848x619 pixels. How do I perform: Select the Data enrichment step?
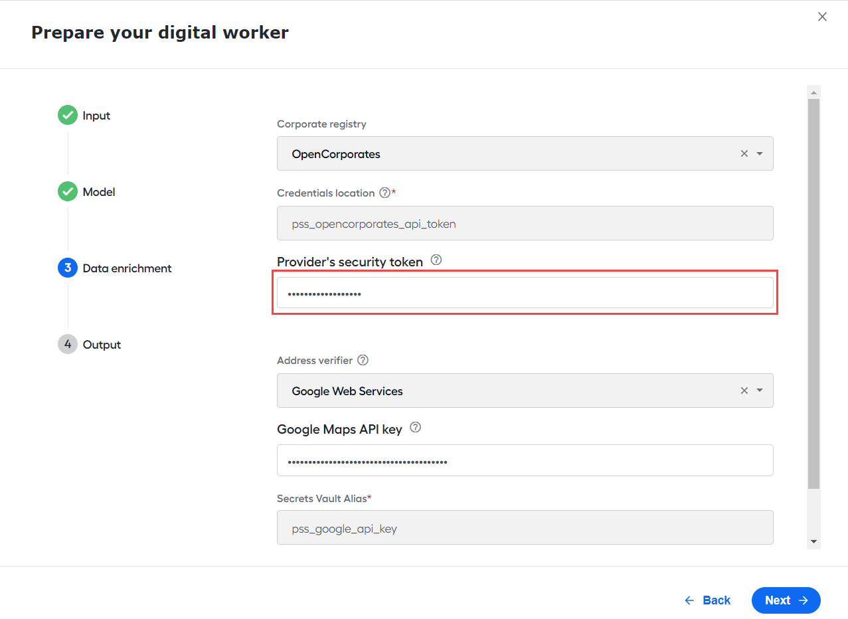click(127, 268)
